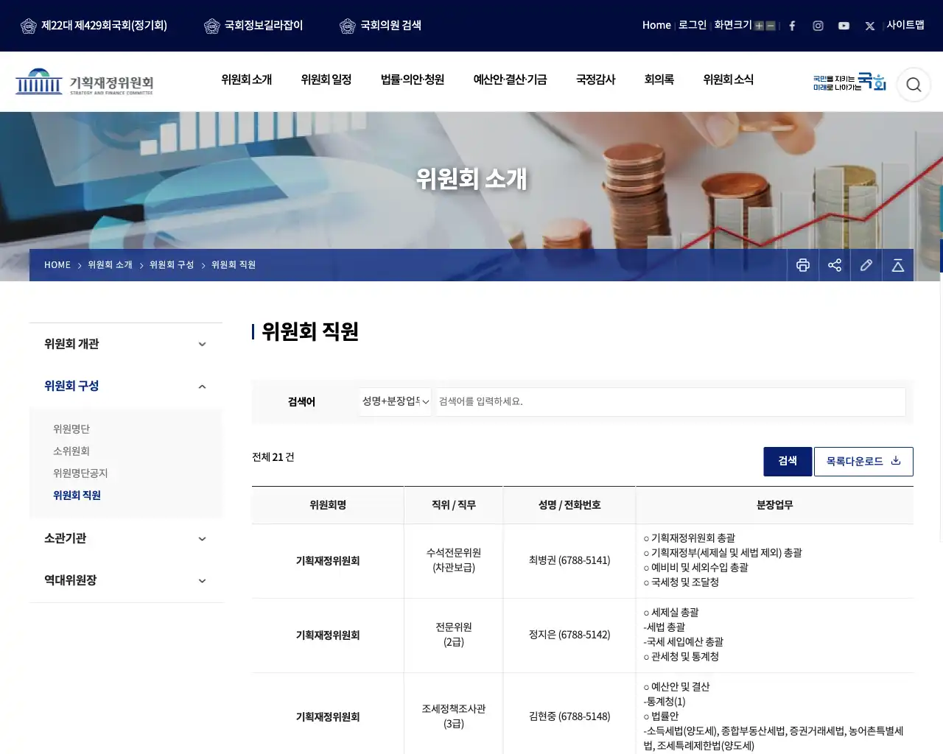The image size is (943, 754).
Task: Open the YouTube channel icon
Action: (844, 26)
